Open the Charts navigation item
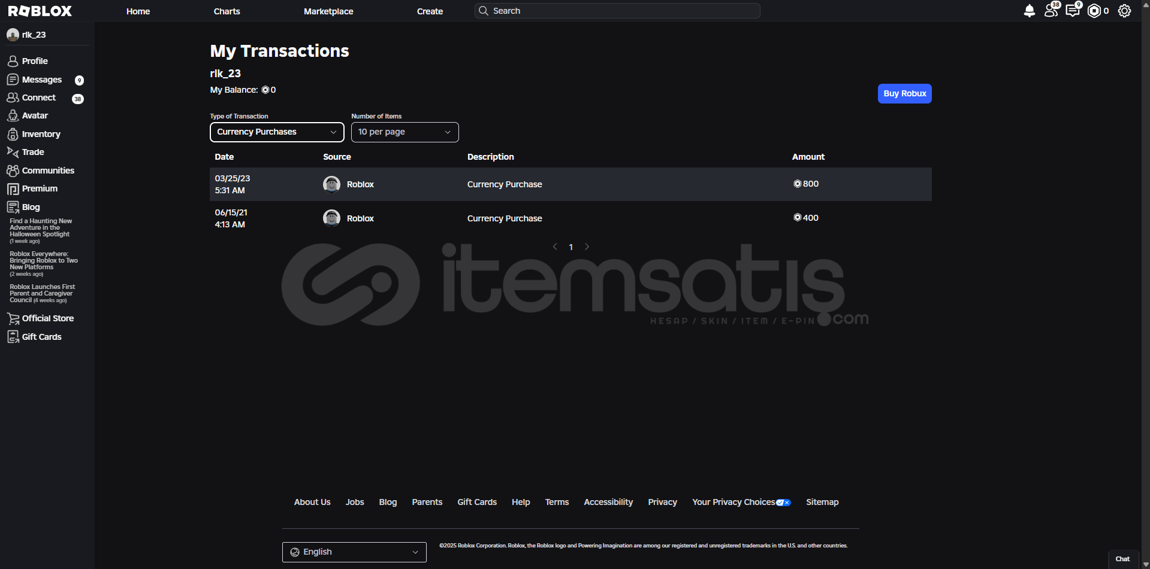The width and height of the screenshot is (1150, 569). pyautogui.click(x=227, y=11)
